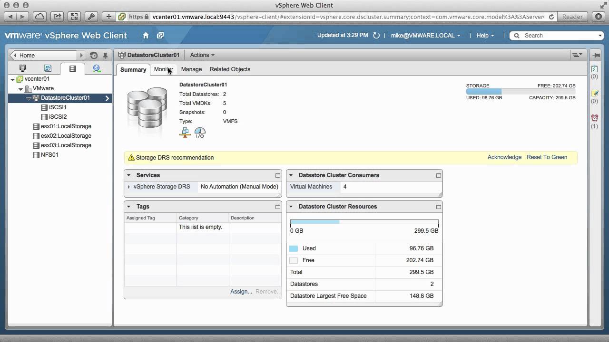
Task: Click the Storage I/O gauge icon
Action: coord(200,133)
